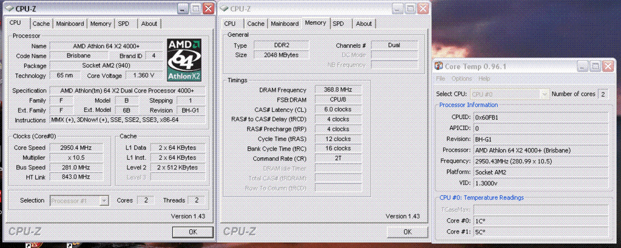Close the left CPU-Z window
The height and width of the screenshot is (248, 621).
coord(208,8)
